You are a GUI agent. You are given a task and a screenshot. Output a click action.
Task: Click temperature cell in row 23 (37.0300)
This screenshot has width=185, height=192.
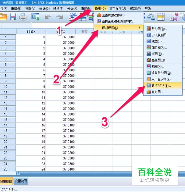coord(60,158)
